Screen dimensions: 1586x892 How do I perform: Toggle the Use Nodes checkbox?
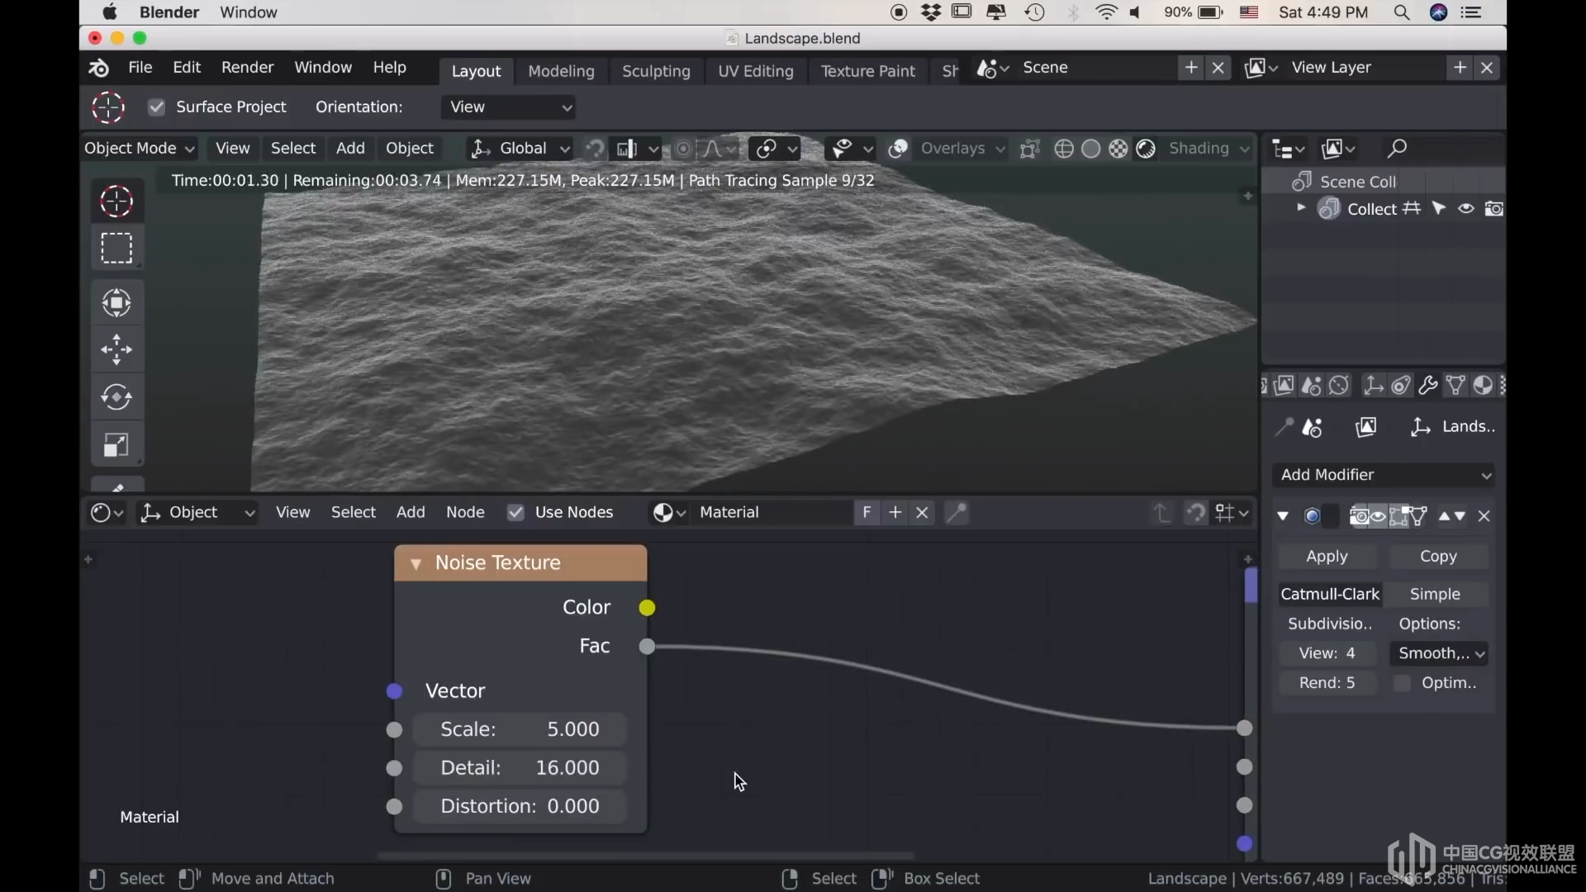(515, 513)
